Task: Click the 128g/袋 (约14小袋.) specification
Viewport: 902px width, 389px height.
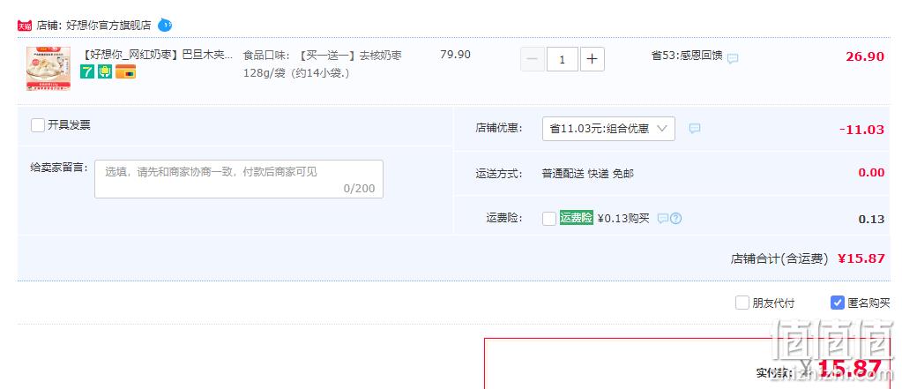Action: click(x=296, y=73)
